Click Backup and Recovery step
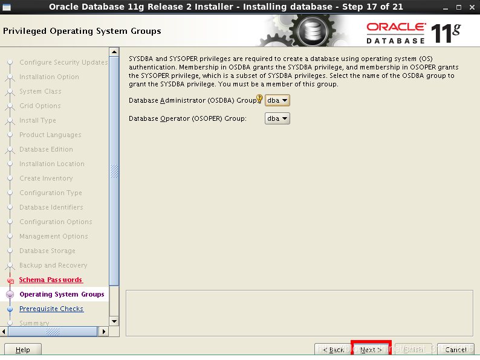This screenshot has height=360, width=480. pos(53,265)
